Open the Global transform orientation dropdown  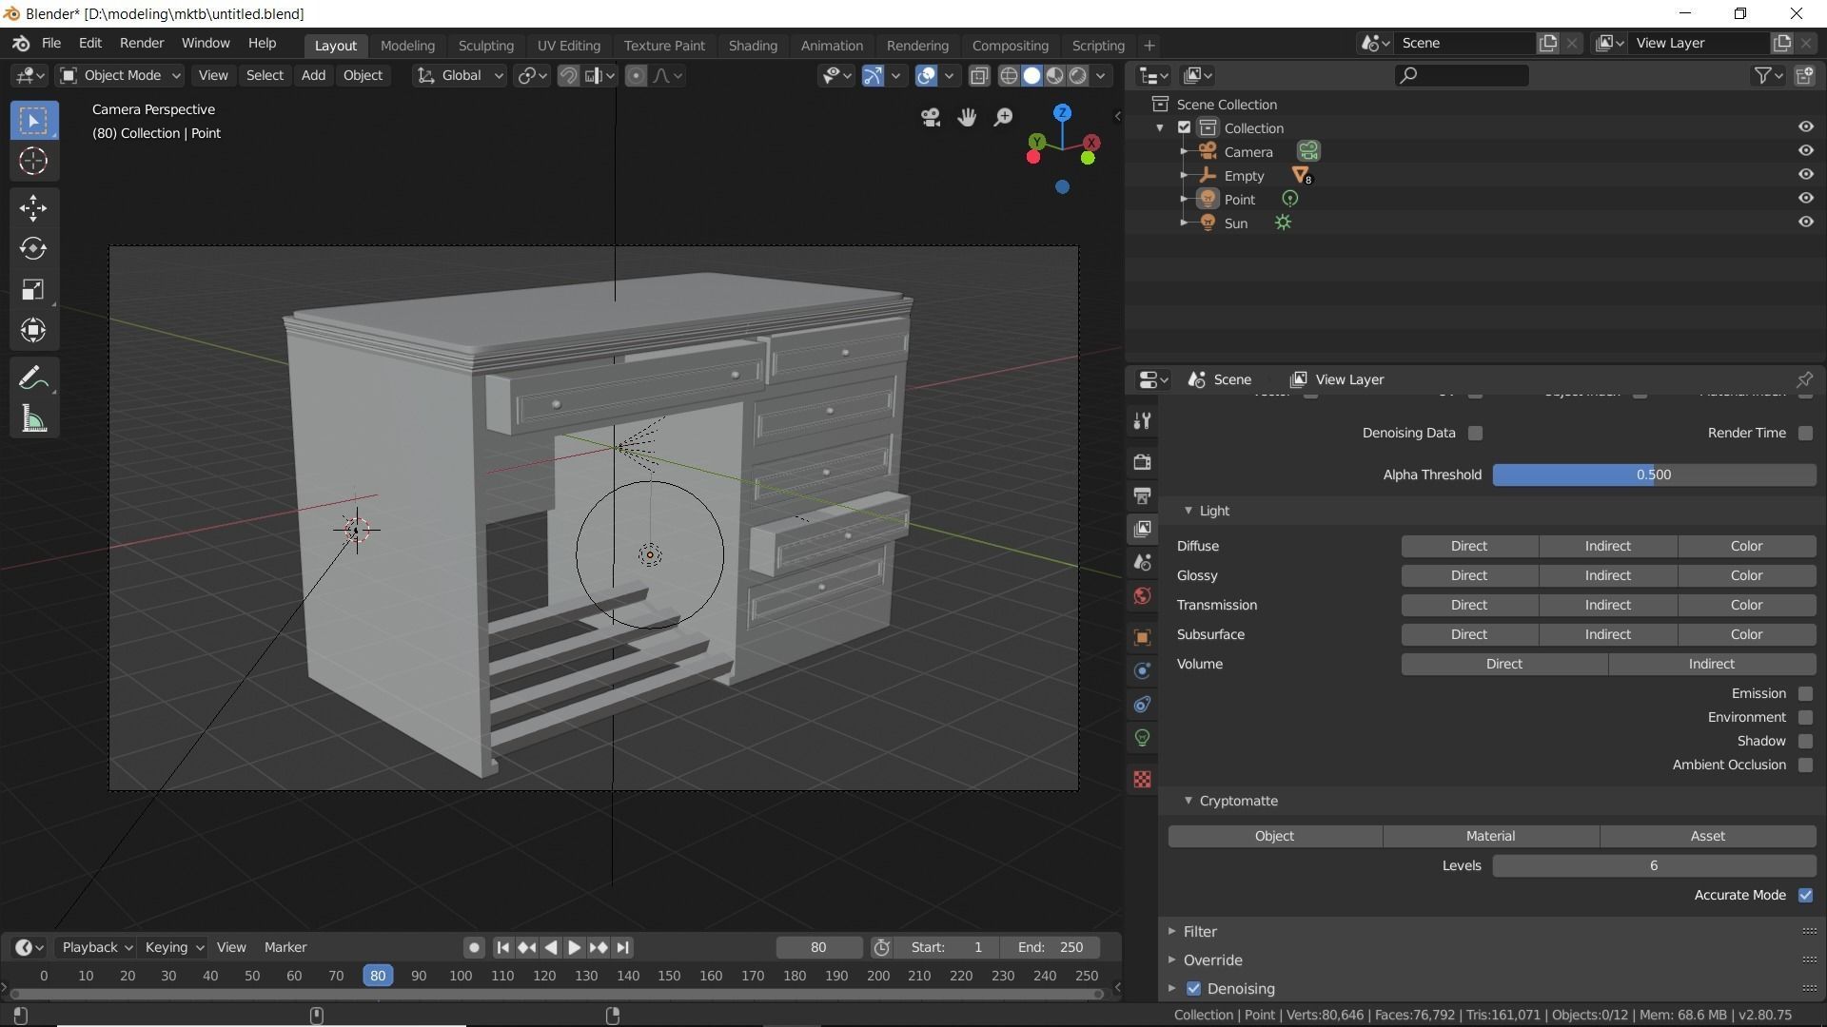(x=460, y=75)
